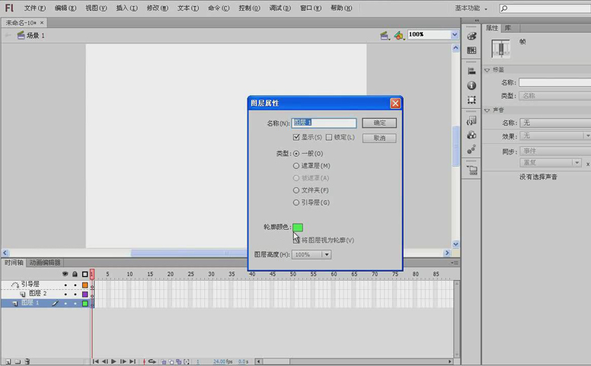The width and height of the screenshot is (591, 366).
Task: Open the 修改(M) menu
Action: [156, 8]
